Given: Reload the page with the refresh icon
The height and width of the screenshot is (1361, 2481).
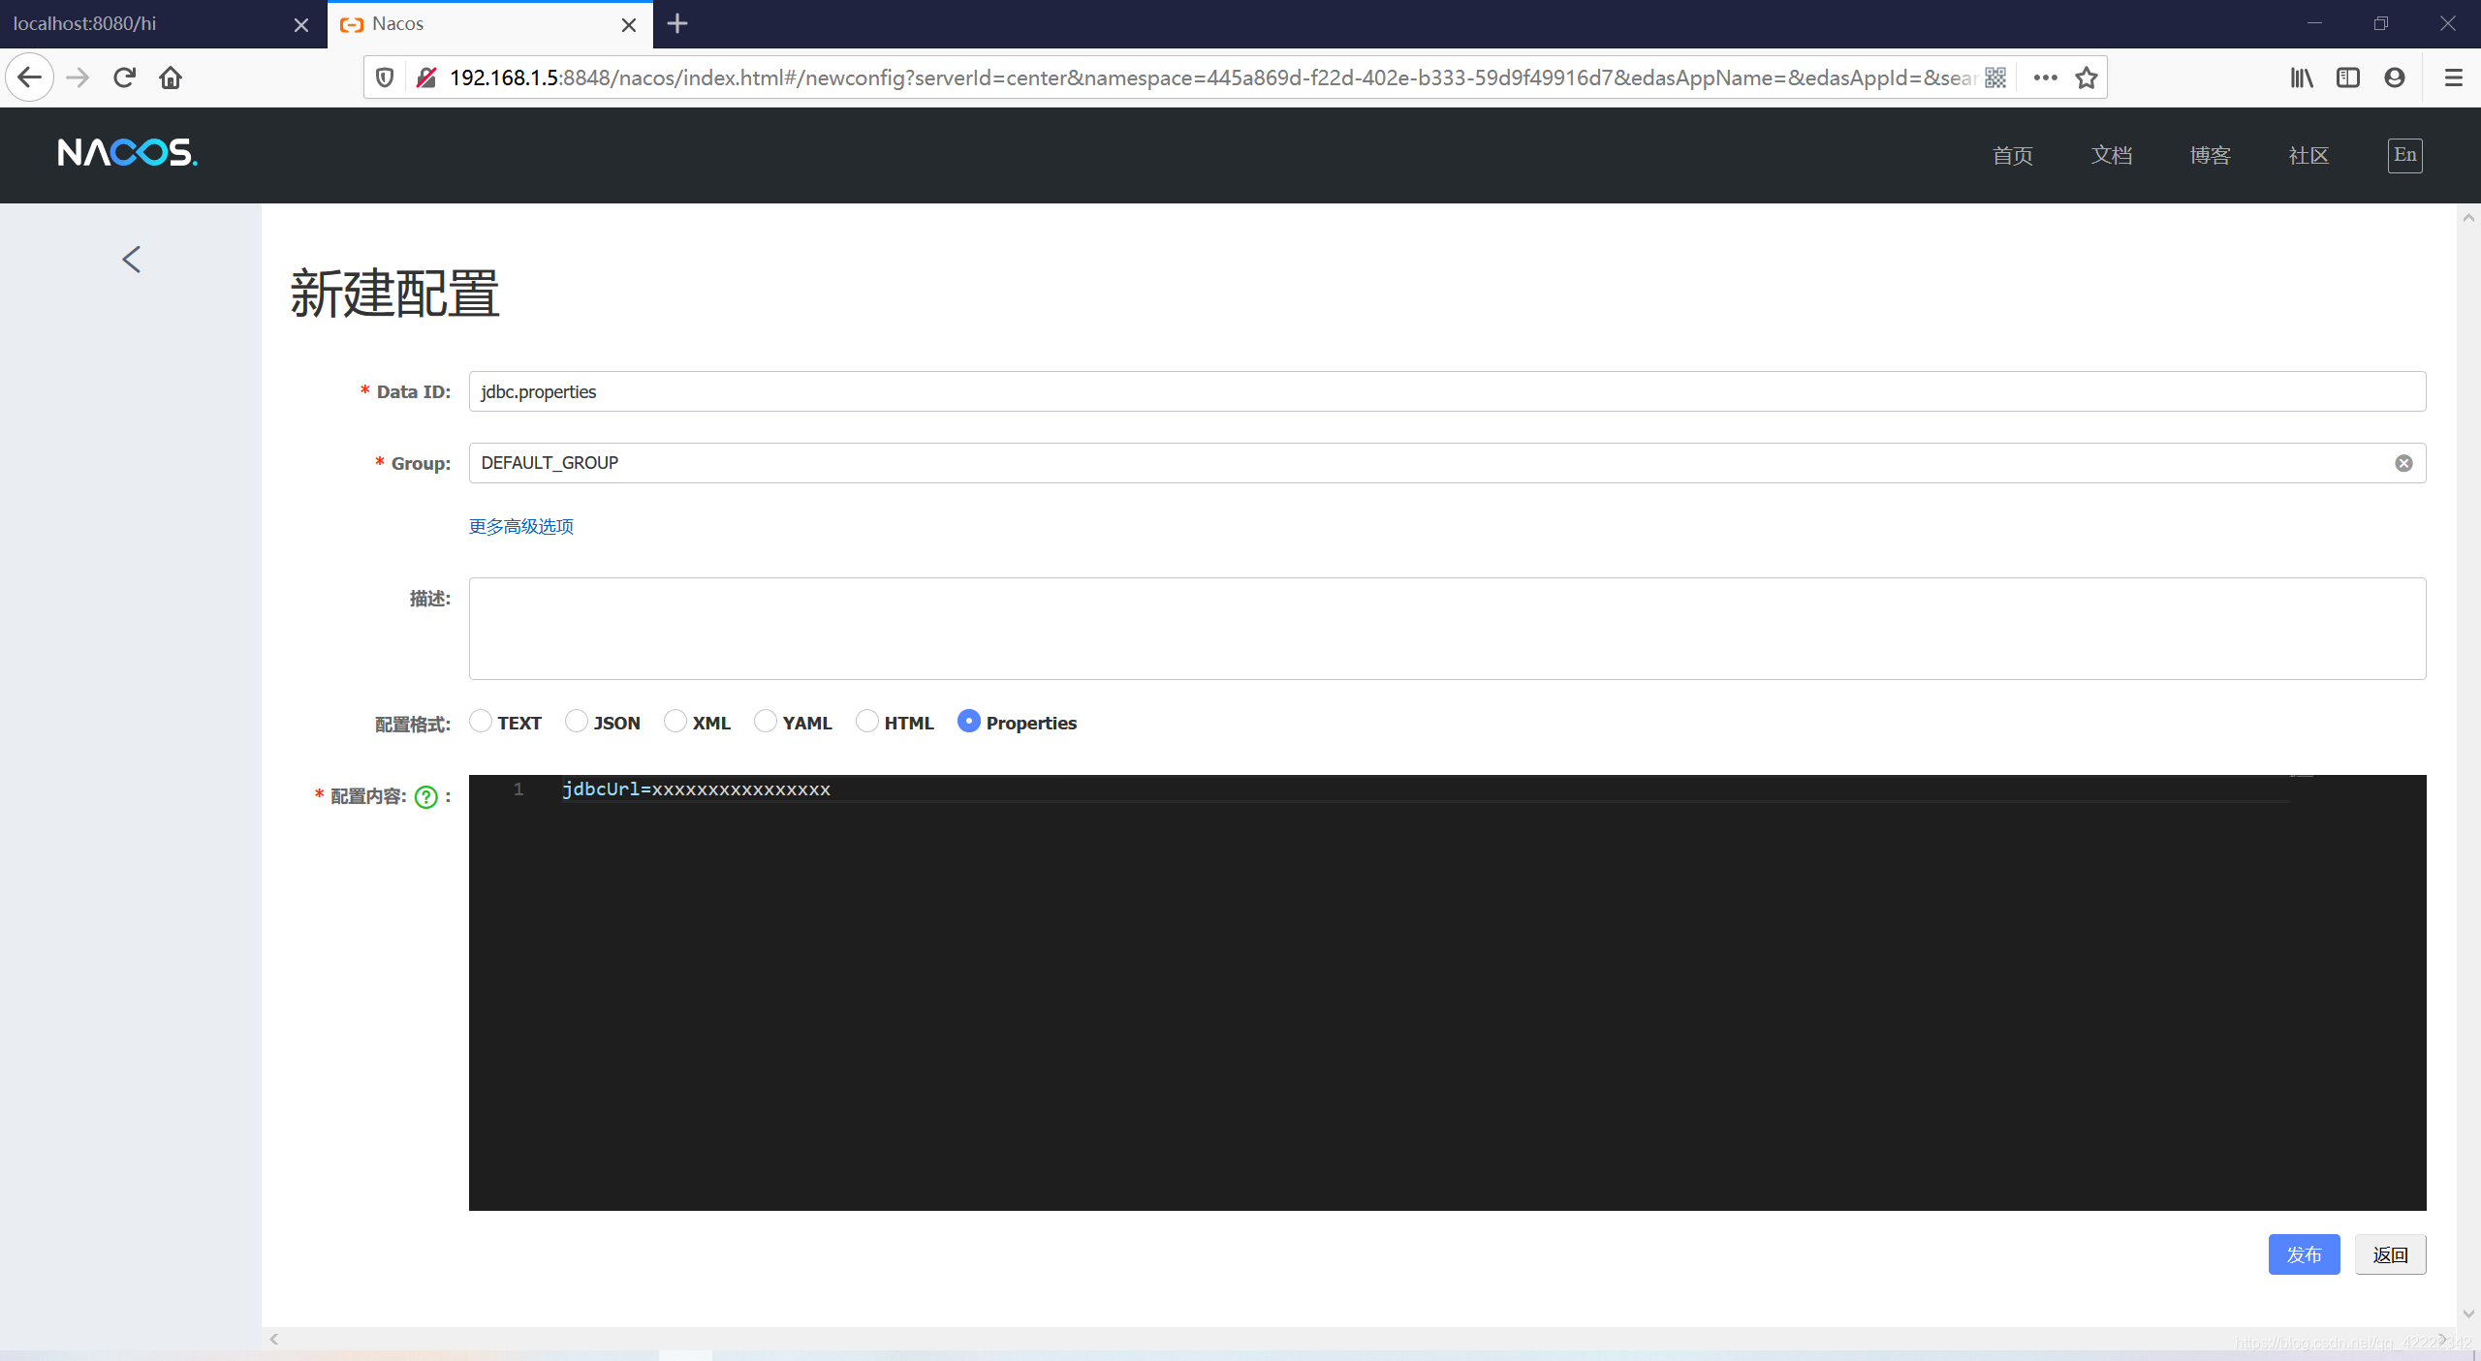Looking at the screenshot, I should tap(124, 77).
